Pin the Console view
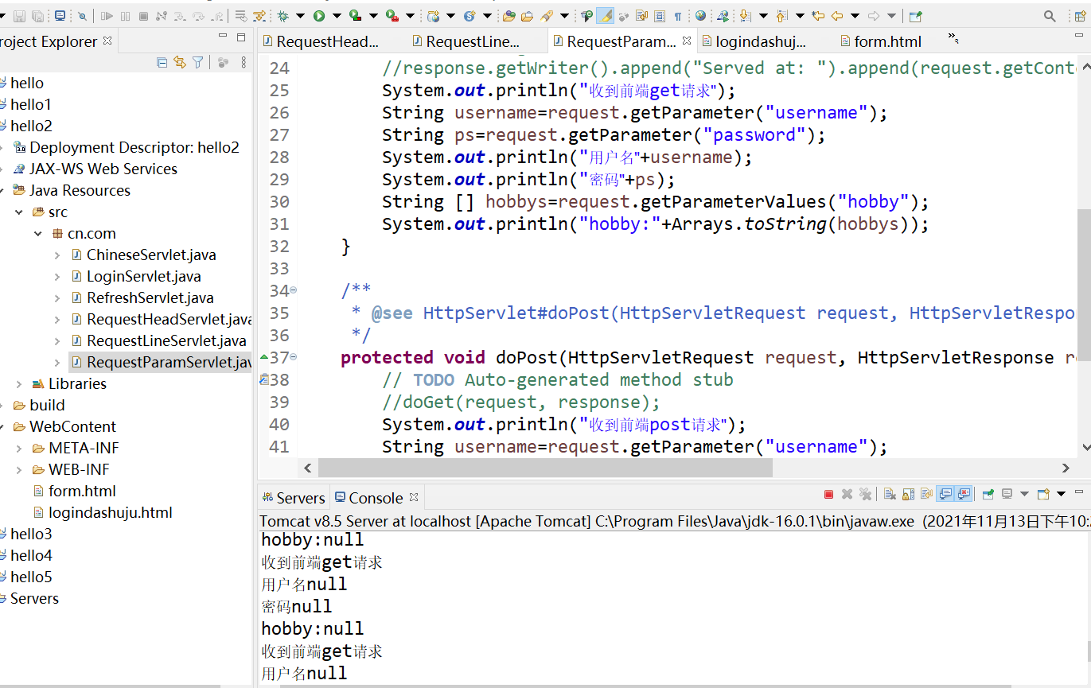The height and width of the screenshot is (688, 1091). (988, 495)
